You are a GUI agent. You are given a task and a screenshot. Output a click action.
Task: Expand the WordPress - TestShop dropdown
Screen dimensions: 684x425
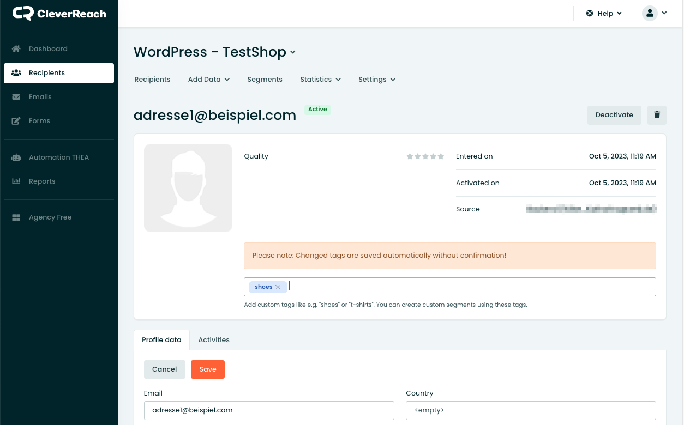tap(293, 52)
